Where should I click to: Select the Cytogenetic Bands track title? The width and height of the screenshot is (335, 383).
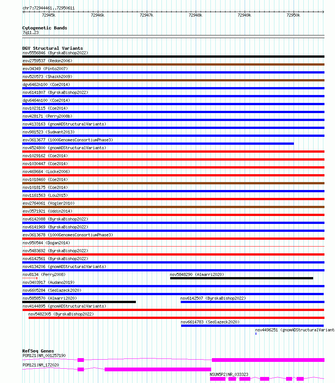[x=45, y=28]
